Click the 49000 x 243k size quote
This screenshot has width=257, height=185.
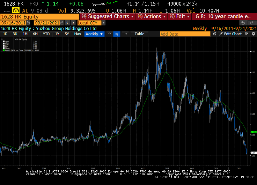pyautogui.click(x=182, y=4)
